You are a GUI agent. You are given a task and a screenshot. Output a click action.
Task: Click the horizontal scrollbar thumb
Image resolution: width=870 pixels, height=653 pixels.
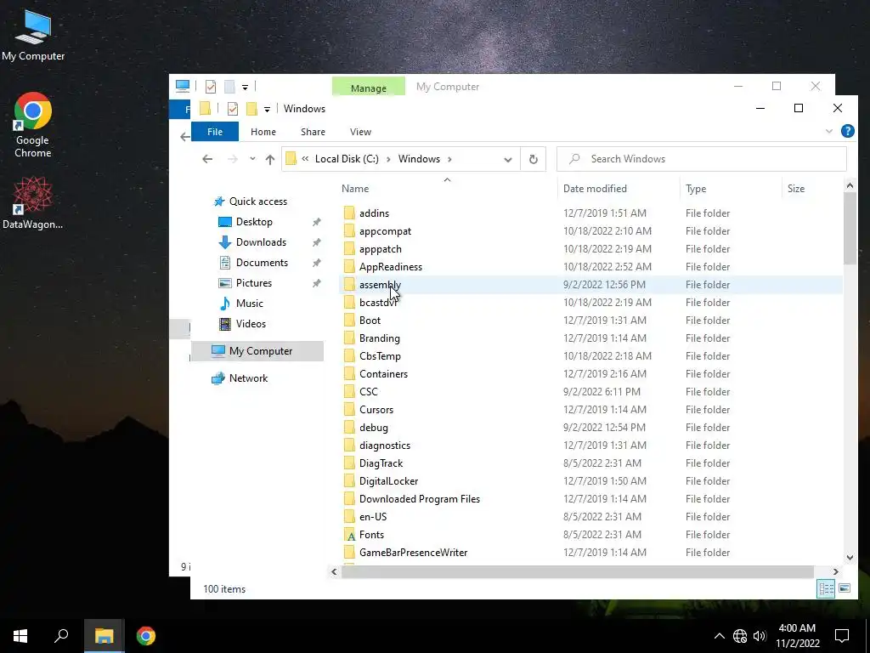(x=577, y=571)
